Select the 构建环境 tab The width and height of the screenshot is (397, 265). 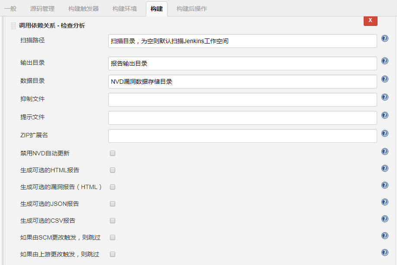(x=125, y=9)
